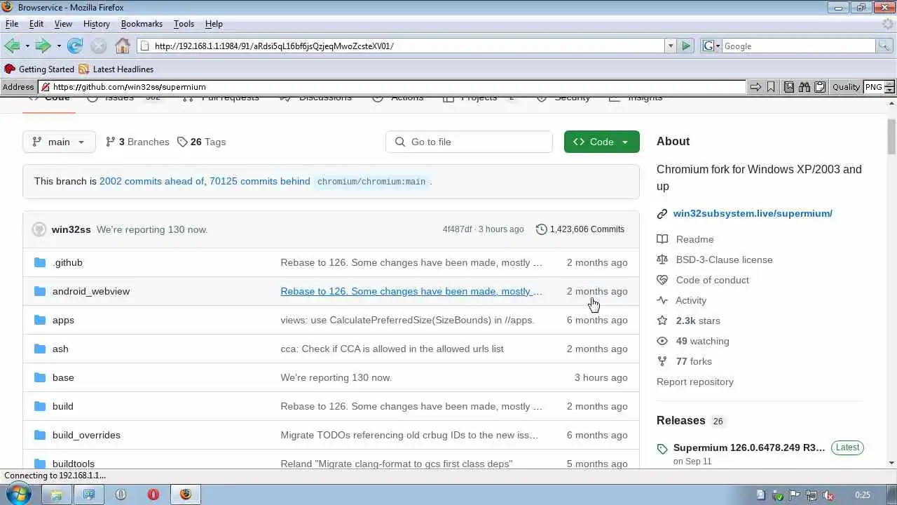Click the green Go arrow beside URL bar
The width and height of the screenshot is (897, 505).
click(x=686, y=46)
